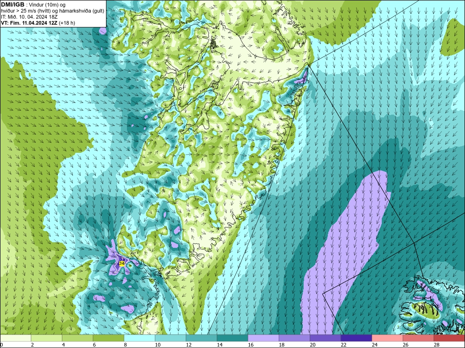465x348 pixels.
Task: Select the 20–22 m/s violet legend swatch
Action: coord(325,338)
